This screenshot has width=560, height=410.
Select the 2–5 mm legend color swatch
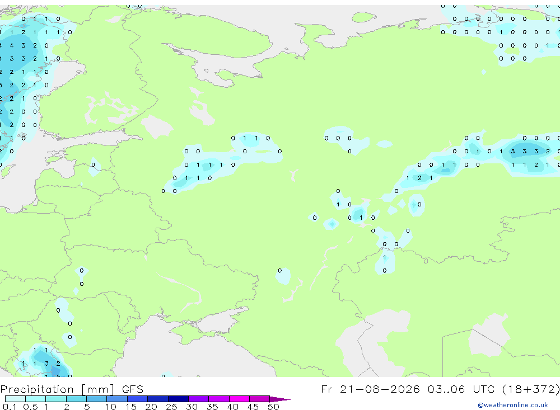pos(76,399)
